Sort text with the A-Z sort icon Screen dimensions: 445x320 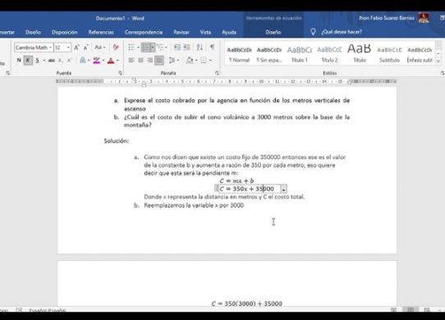coord(200,47)
